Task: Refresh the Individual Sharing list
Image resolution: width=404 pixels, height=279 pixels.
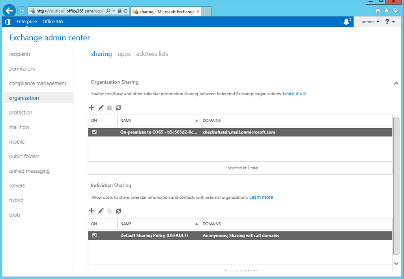Action: (118, 211)
